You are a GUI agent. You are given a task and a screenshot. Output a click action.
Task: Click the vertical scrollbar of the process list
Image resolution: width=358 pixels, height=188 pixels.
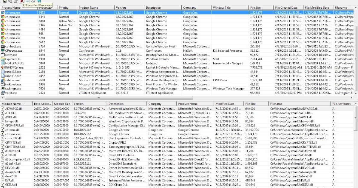(x=356, y=51)
